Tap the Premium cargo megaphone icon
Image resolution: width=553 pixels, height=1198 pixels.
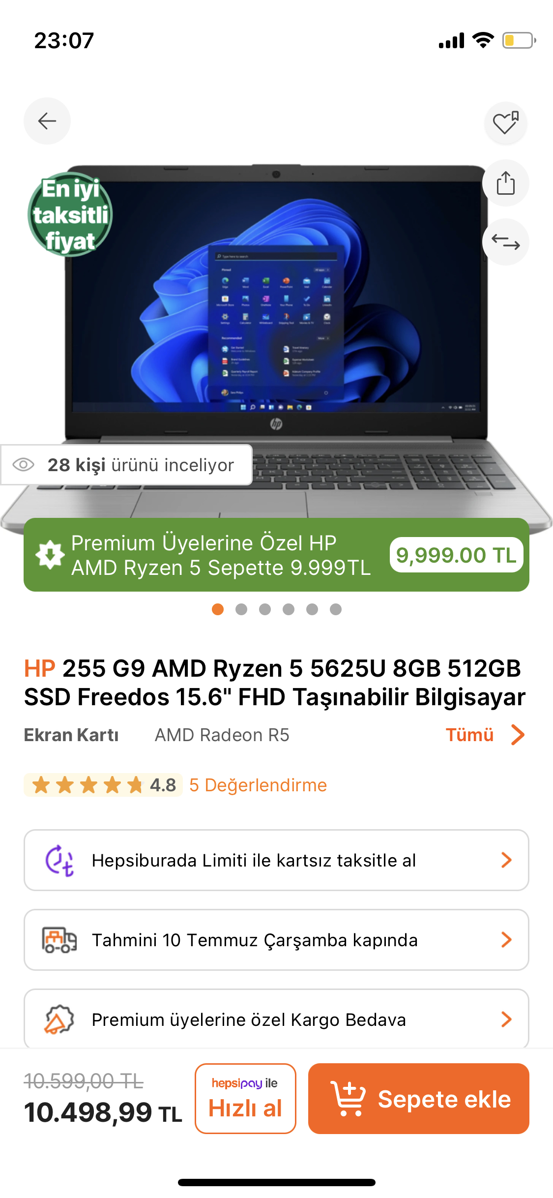(x=59, y=1019)
